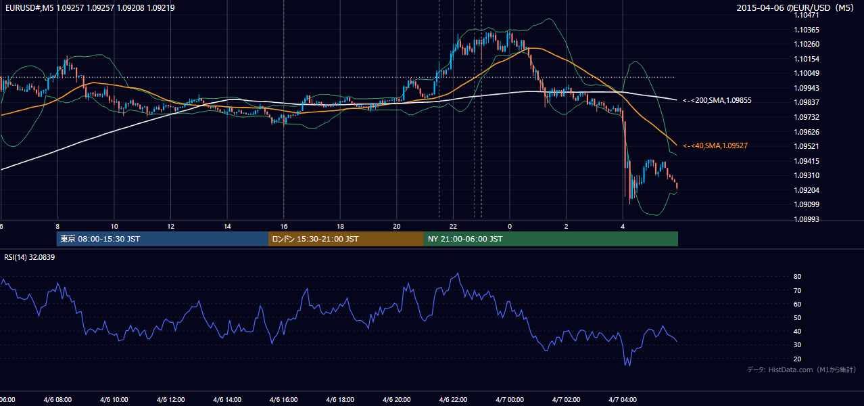Click RSI scale value 40
This screenshot has width=864, height=406.
point(798,332)
